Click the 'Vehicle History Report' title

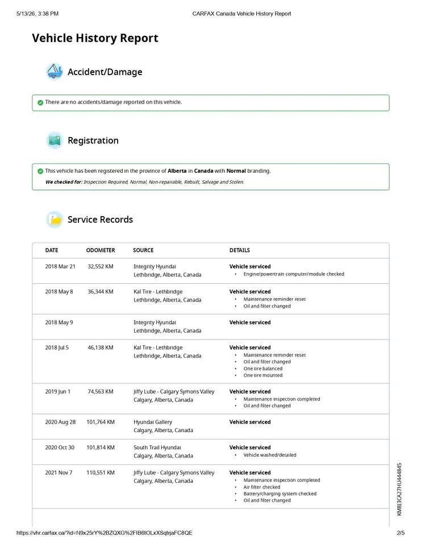95,38
